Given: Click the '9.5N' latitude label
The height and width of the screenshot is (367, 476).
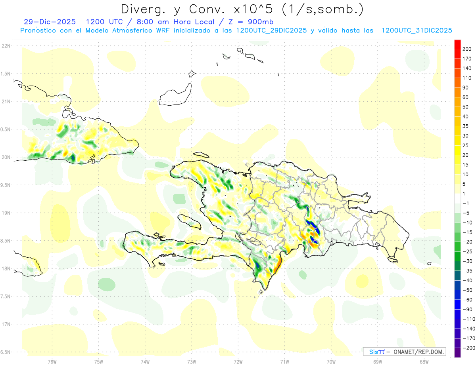Looking at the screenshot, I should (x=6, y=185).
